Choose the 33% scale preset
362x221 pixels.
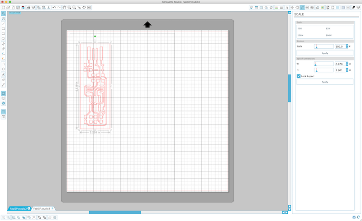[x=328, y=28]
